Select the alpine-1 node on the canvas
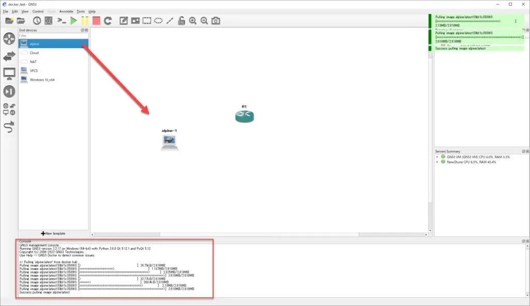 click(x=169, y=142)
